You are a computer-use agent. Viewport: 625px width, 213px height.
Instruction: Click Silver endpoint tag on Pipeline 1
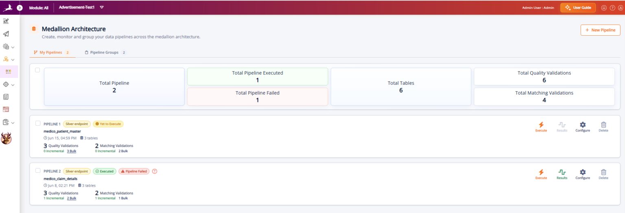click(x=77, y=124)
